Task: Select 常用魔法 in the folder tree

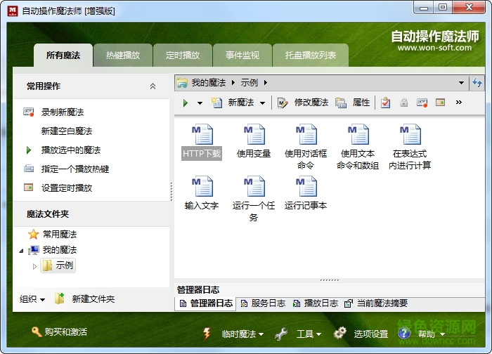Action: click(x=60, y=235)
